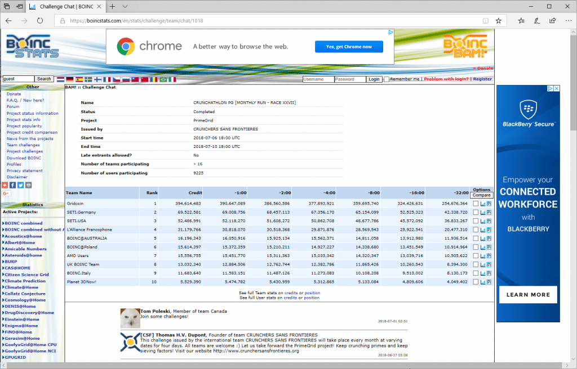Open the SETI.Germany row chart icon
Image resolution: width=577 pixels, height=369 pixels.
click(x=483, y=212)
